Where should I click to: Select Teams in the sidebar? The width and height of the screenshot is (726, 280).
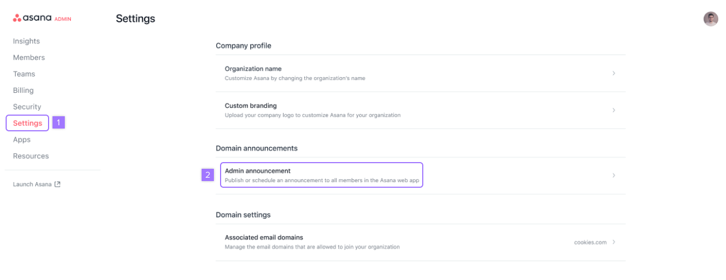click(x=24, y=74)
